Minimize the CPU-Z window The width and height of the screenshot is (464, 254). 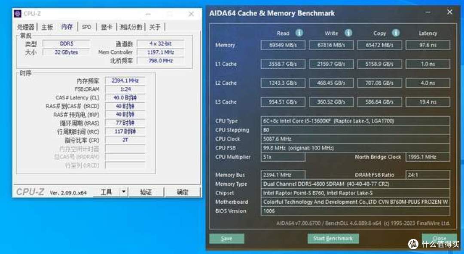pyautogui.click(x=148, y=14)
